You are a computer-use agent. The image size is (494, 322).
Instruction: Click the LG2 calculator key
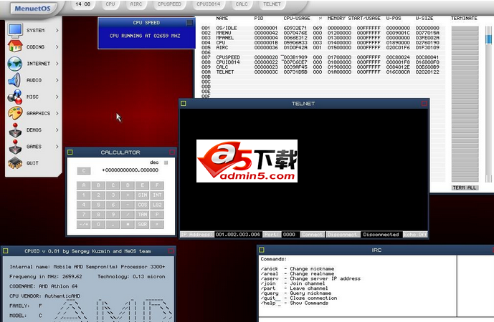[x=157, y=205]
